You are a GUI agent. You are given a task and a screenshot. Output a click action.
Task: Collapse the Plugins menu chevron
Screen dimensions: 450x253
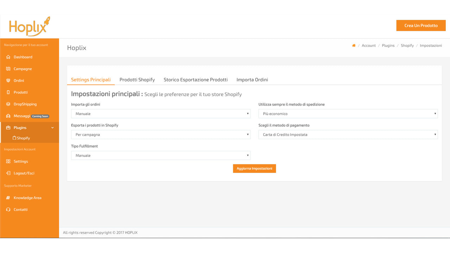pyautogui.click(x=52, y=128)
